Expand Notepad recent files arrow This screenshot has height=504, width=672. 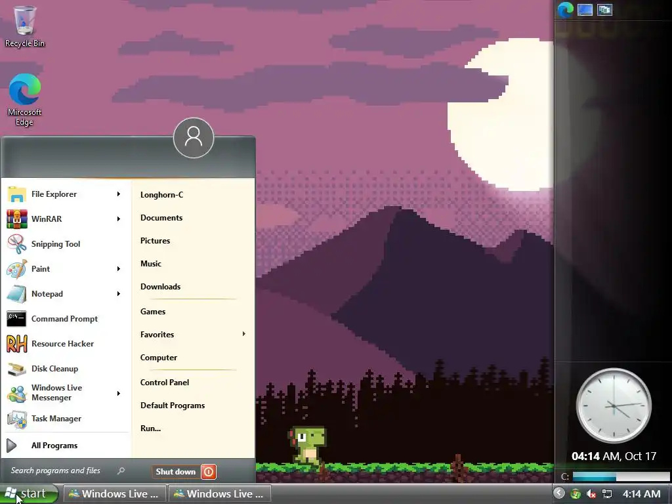tap(118, 294)
